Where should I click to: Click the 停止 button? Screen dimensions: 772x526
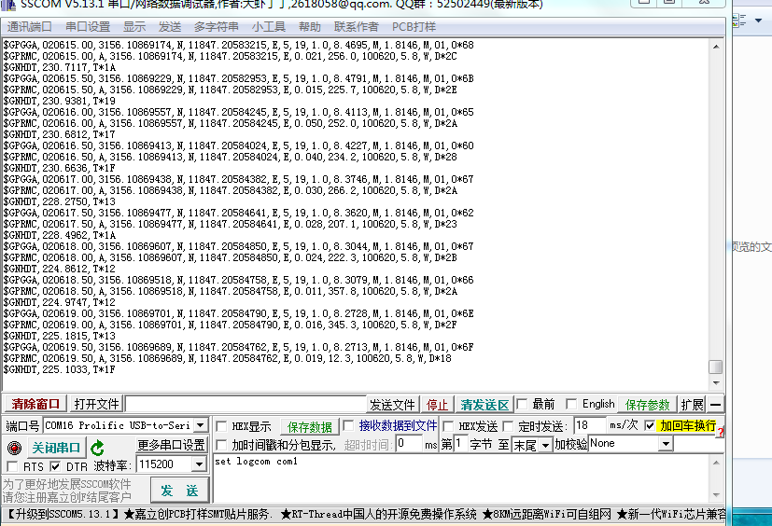(437, 405)
